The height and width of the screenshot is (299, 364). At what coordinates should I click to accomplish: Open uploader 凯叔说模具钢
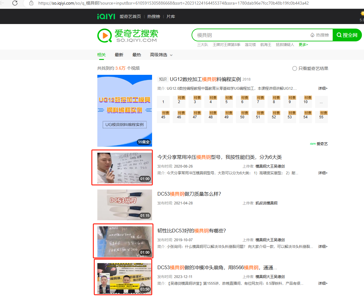[266, 203]
